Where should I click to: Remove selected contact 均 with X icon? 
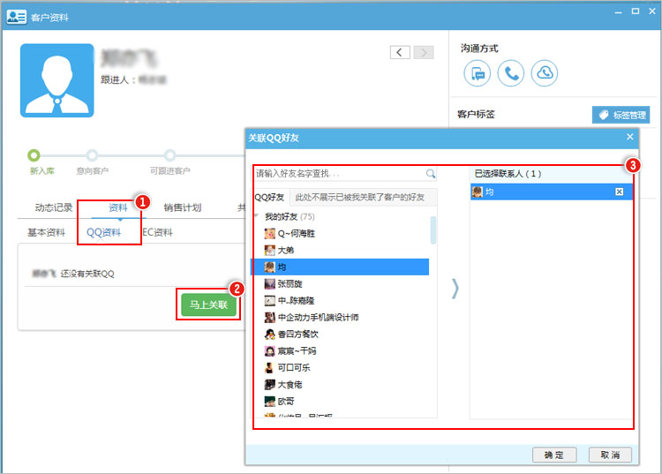coord(619,192)
